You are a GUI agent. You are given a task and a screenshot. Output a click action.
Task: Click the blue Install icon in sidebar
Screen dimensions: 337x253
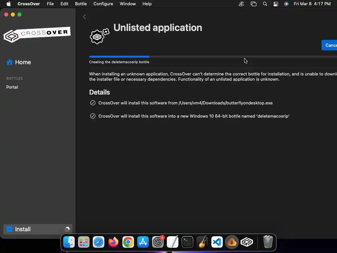[x=10, y=229]
